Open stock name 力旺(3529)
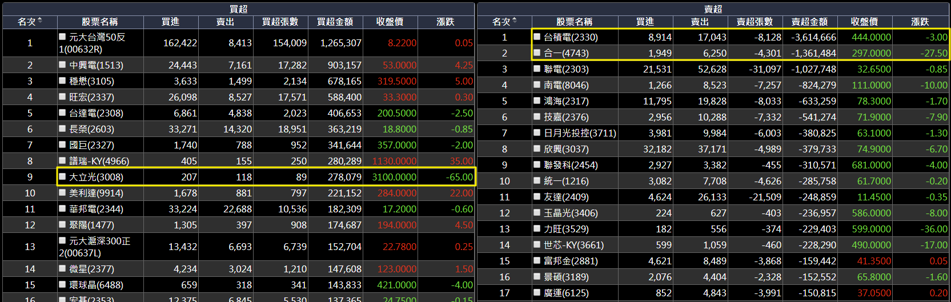Image resolution: width=951 pixels, height=302 pixels. click(x=566, y=228)
